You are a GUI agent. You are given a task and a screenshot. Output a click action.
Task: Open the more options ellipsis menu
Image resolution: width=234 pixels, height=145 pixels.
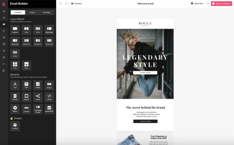pyautogui.click(x=208, y=4)
